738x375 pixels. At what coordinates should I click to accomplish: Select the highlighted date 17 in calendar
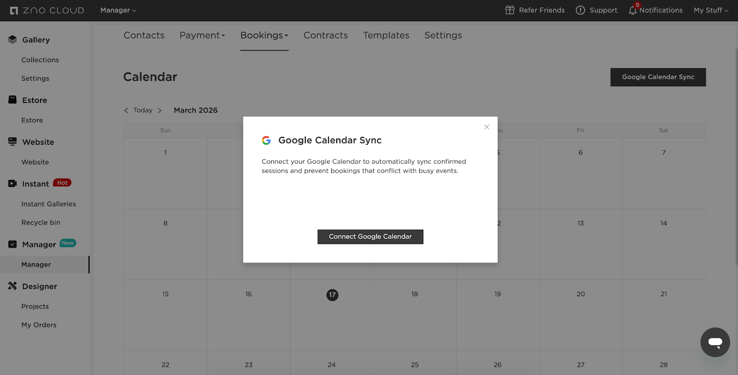tap(332, 295)
